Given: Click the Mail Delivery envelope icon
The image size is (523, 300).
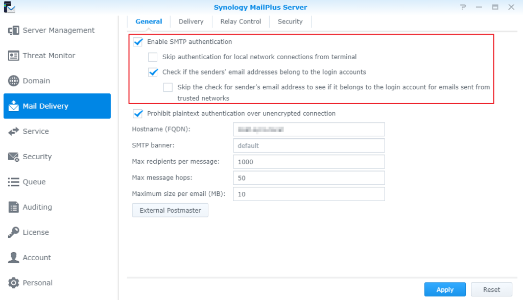Looking at the screenshot, I should tap(14, 106).
